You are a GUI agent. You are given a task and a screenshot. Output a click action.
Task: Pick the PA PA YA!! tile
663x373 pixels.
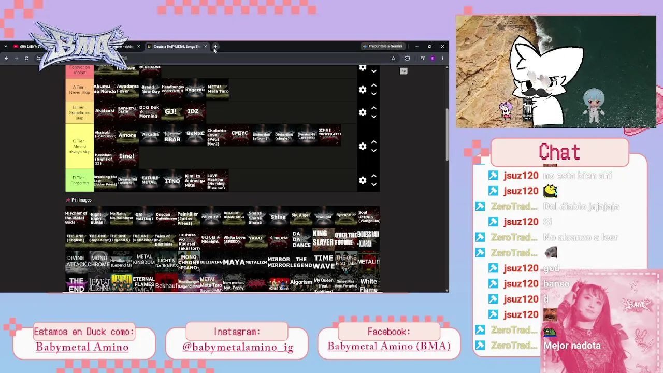click(x=211, y=217)
